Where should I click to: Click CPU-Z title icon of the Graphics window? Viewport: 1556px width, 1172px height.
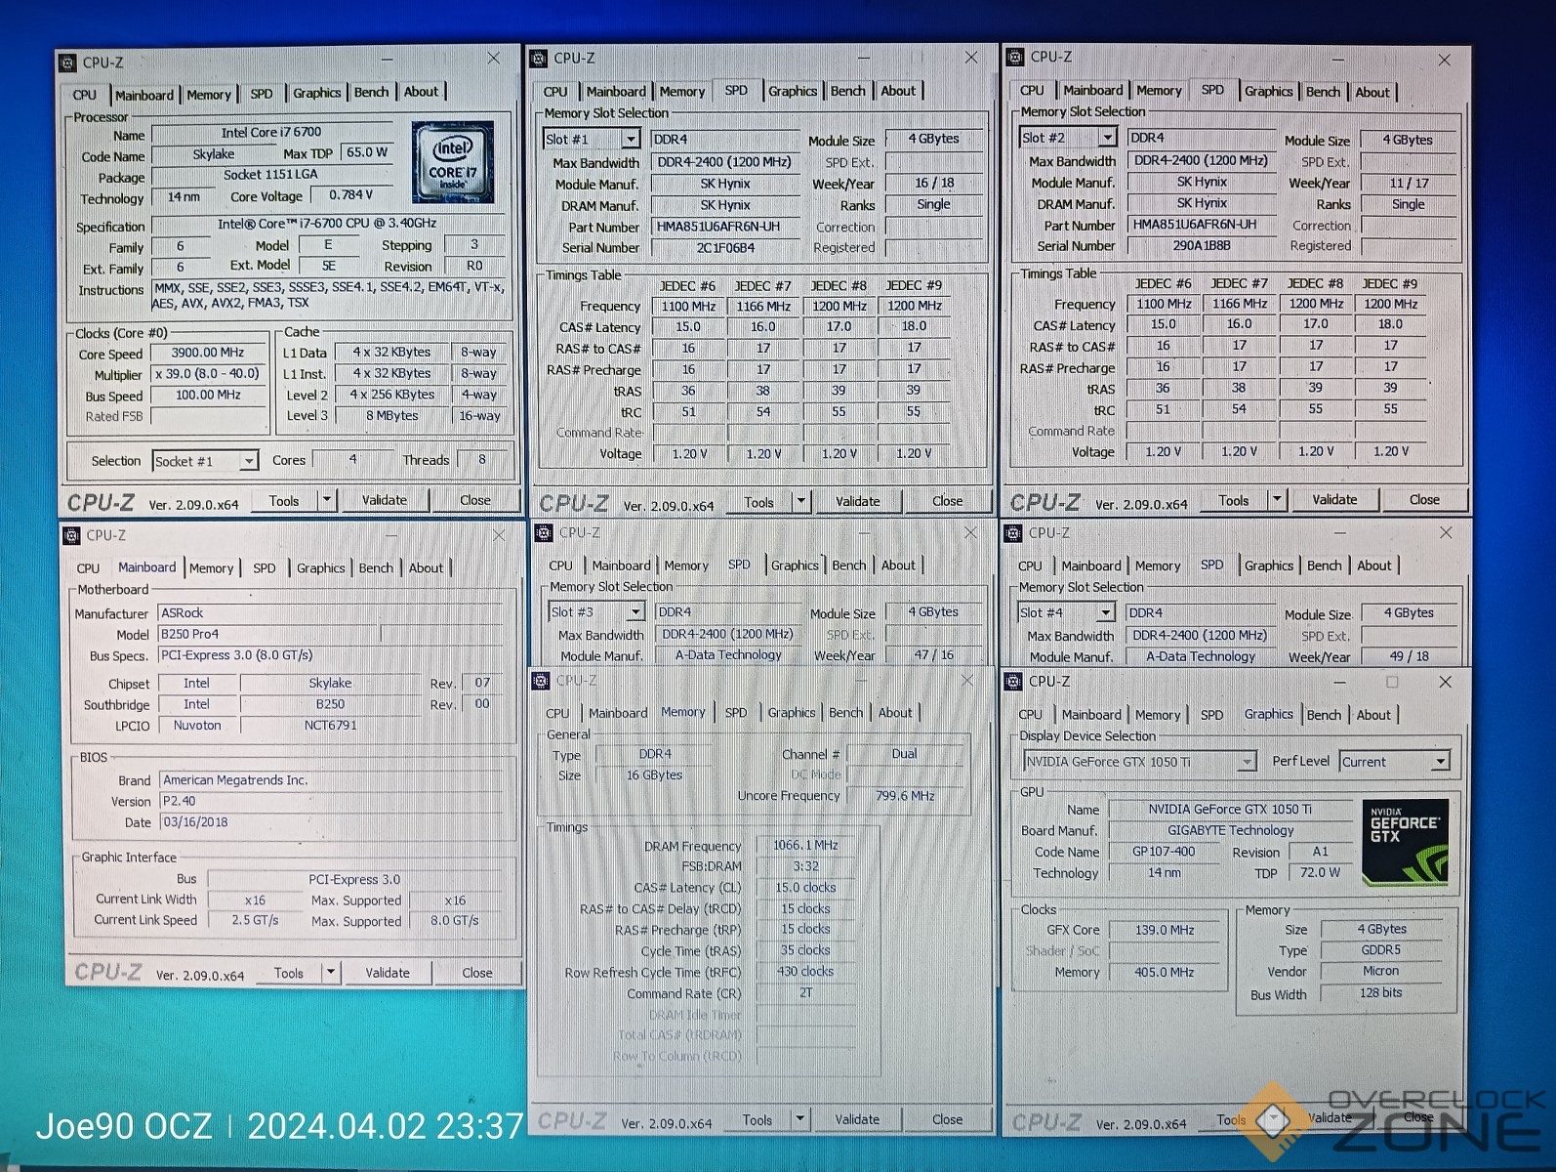tap(1013, 682)
